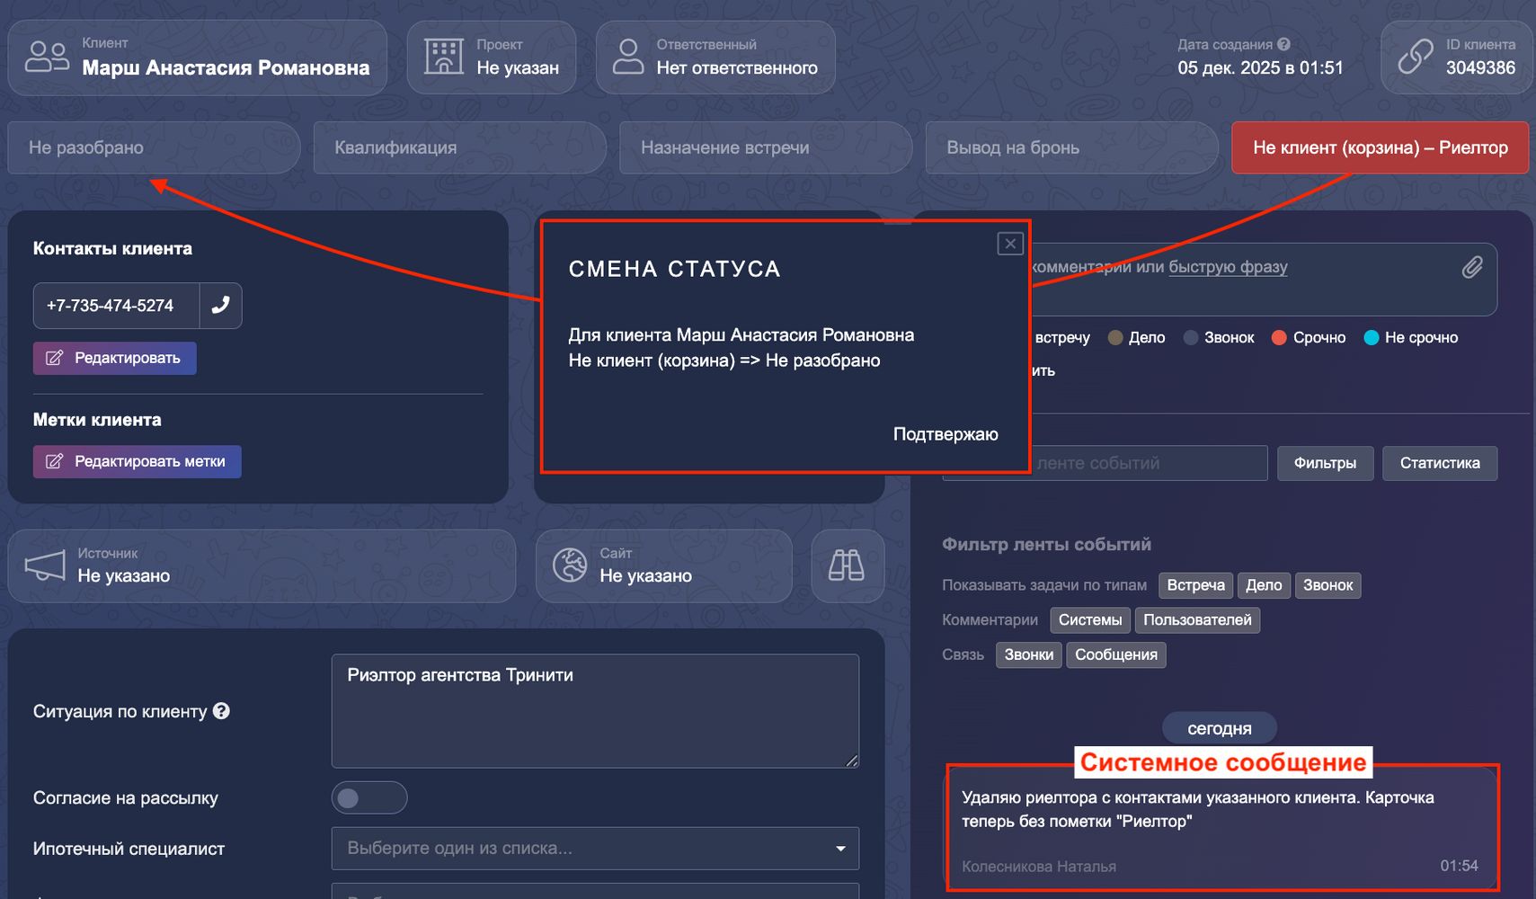Click the client people icon
The height and width of the screenshot is (899, 1536).
pos(47,57)
